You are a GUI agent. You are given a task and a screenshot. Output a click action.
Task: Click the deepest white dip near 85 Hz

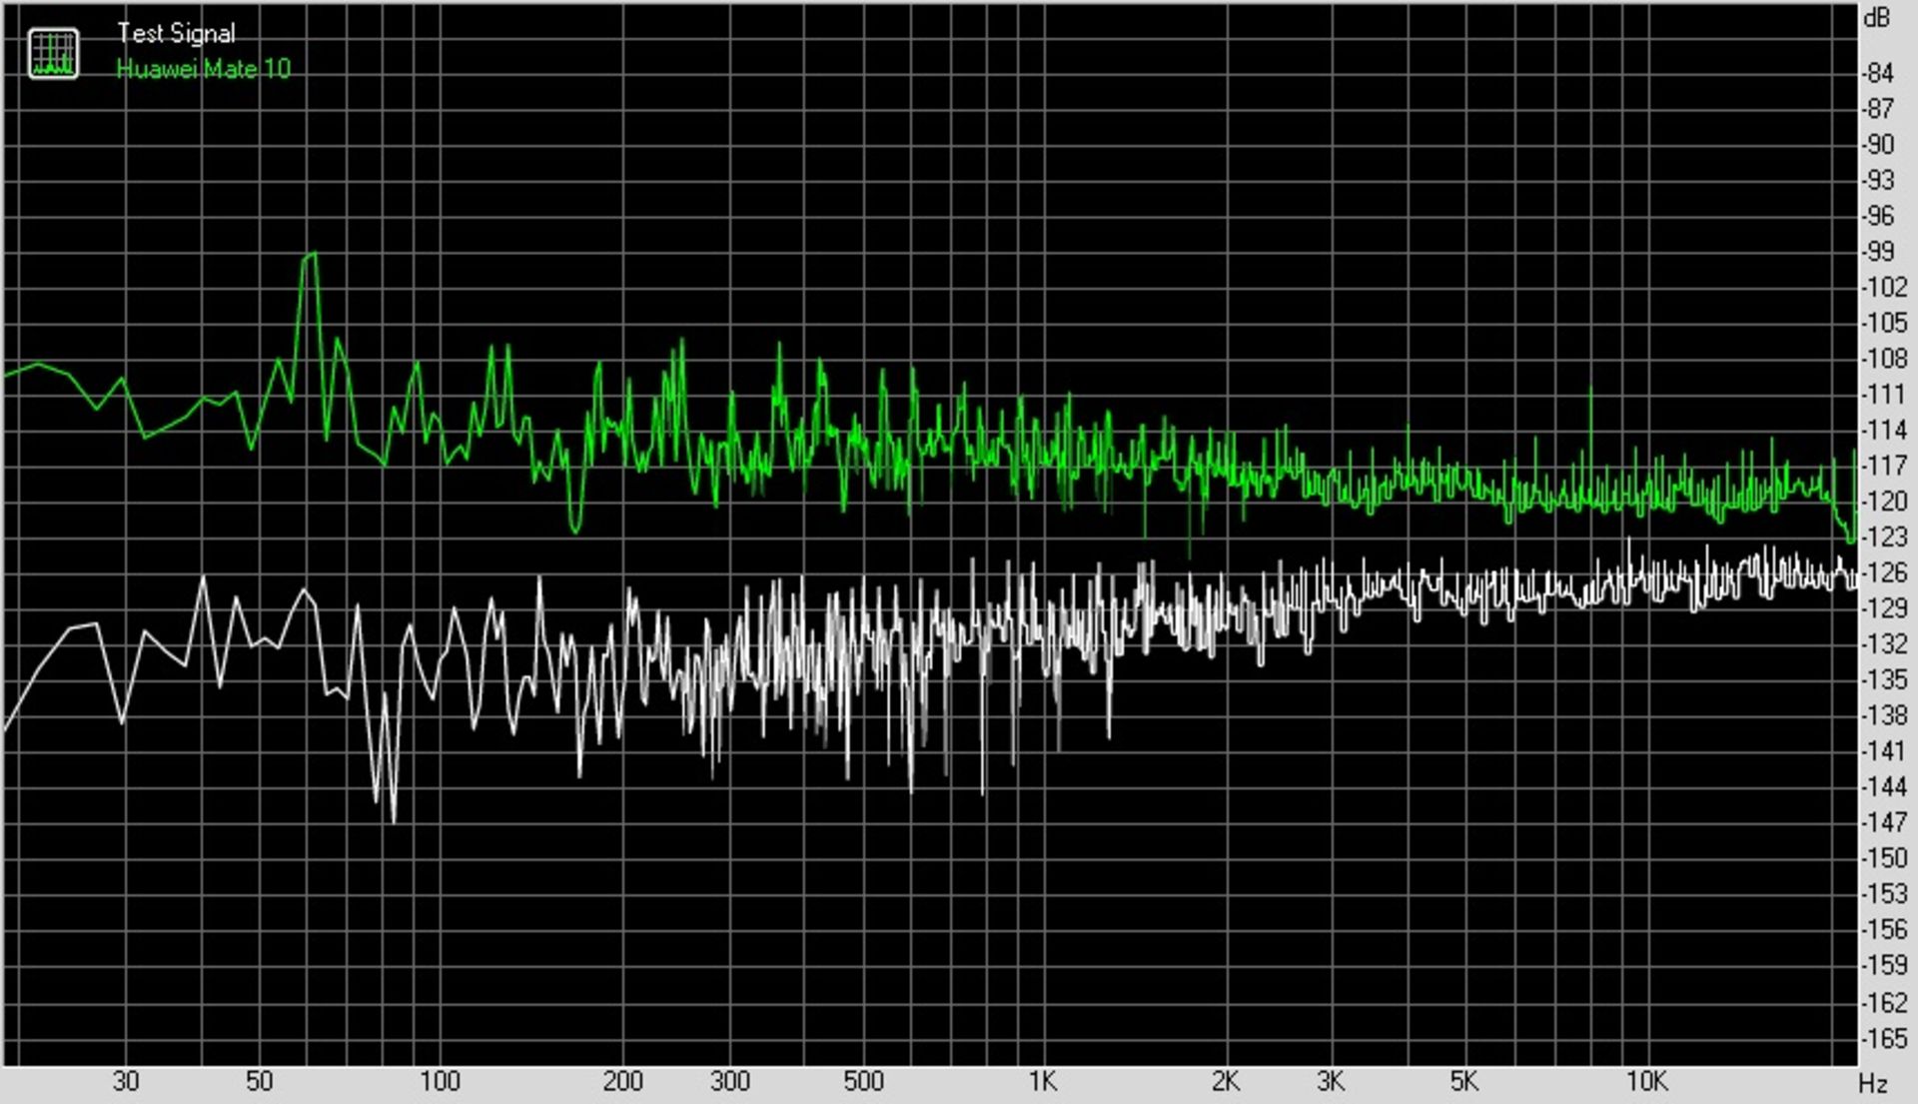[x=394, y=819]
